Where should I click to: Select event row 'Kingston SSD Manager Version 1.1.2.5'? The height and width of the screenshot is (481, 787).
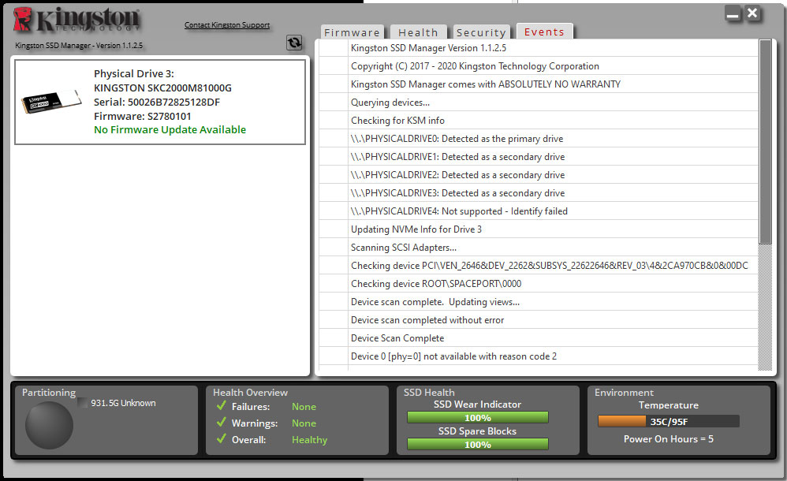(539, 47)
